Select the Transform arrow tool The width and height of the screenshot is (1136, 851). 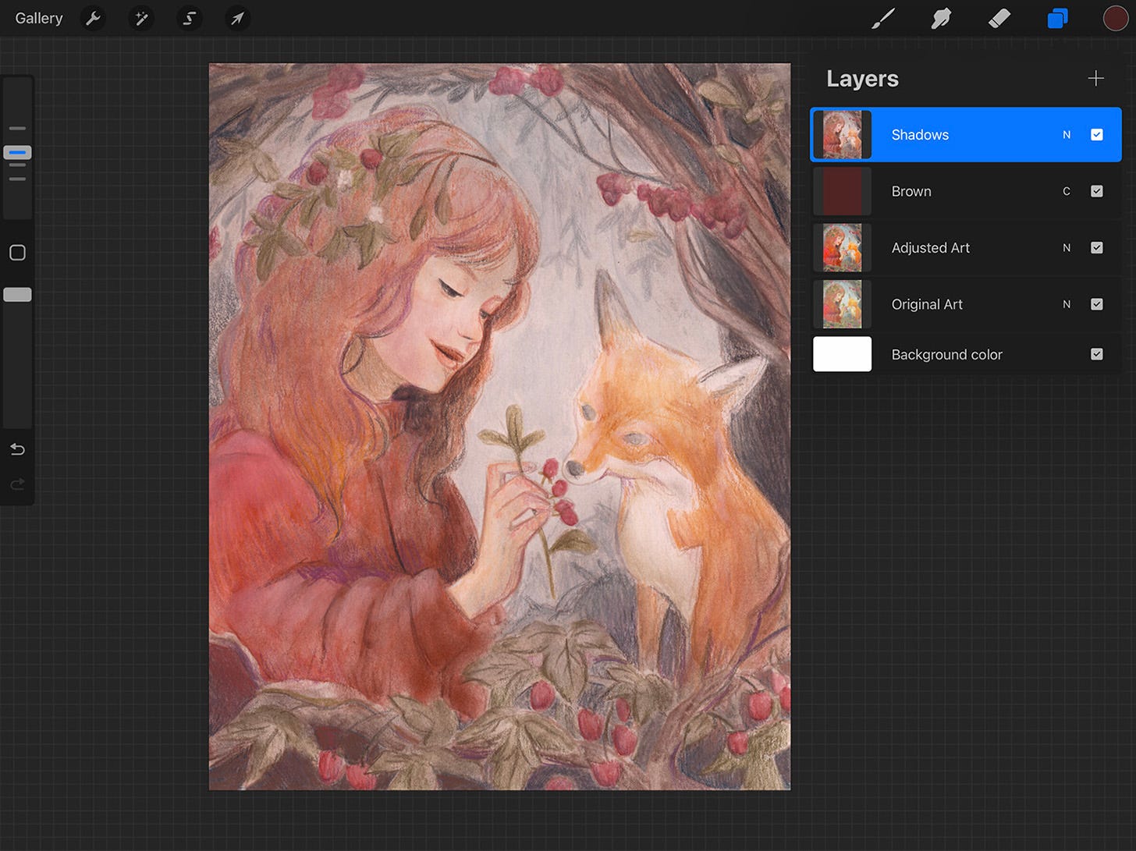pos(237,18)
